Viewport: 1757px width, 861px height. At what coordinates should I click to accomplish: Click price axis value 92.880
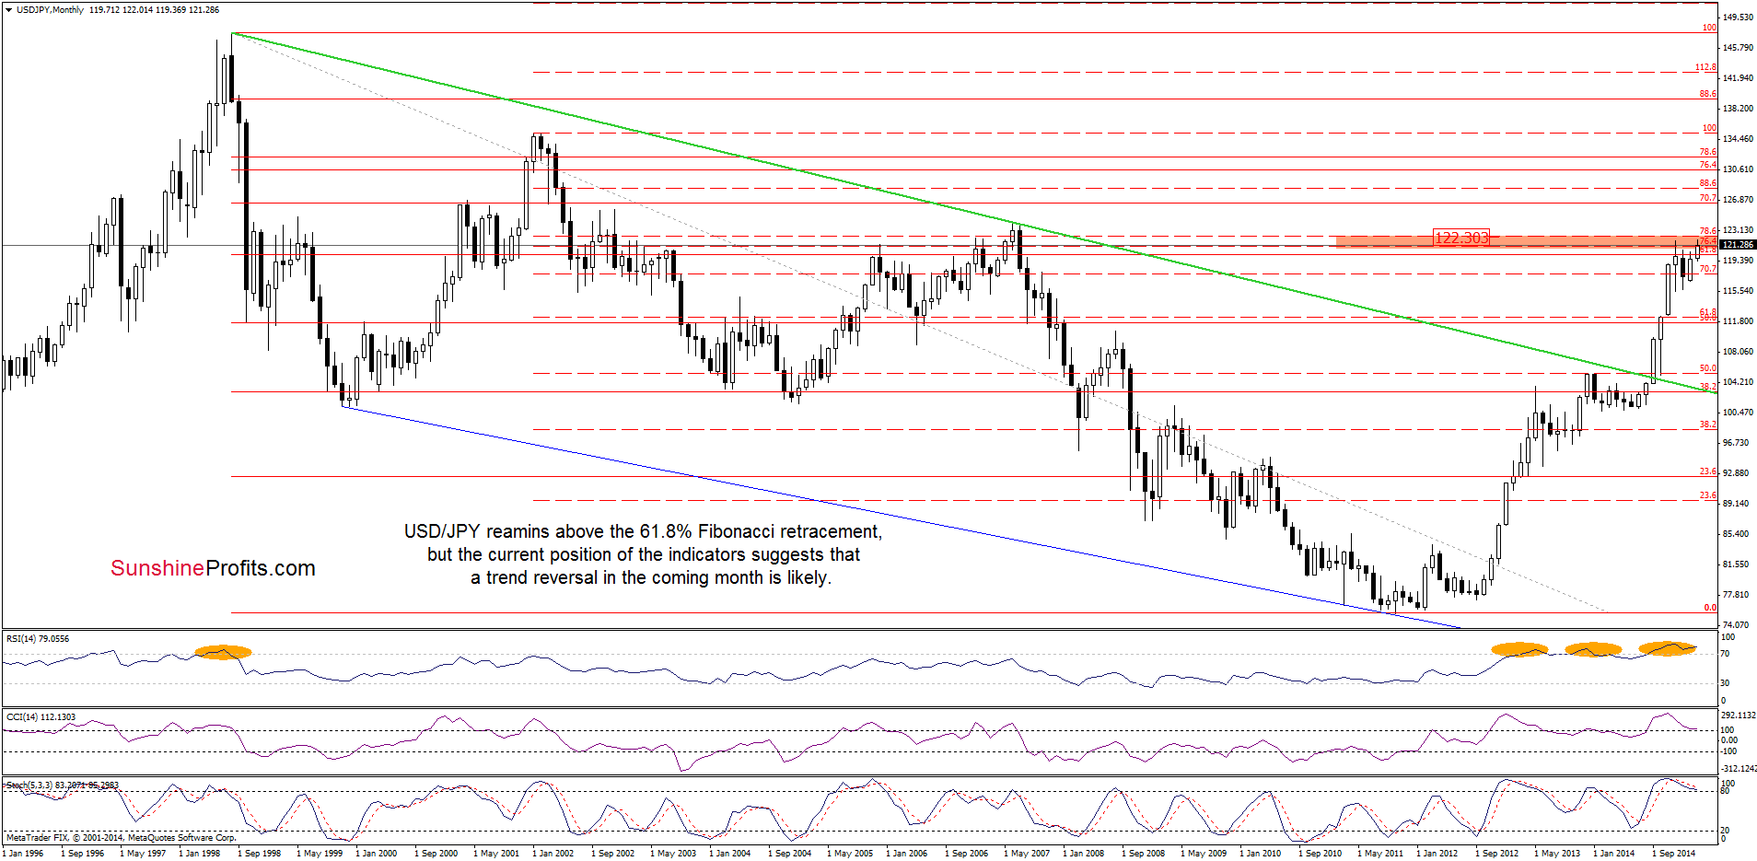click(1735, 473)
